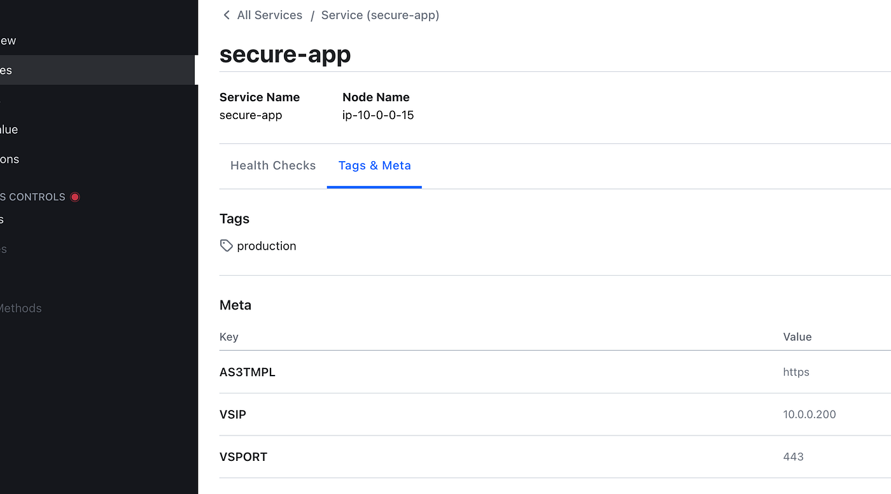This screenshot has width=891, height=494.
Task: Select the AS3TMPL meta row
Action: (x=555, y=372)
